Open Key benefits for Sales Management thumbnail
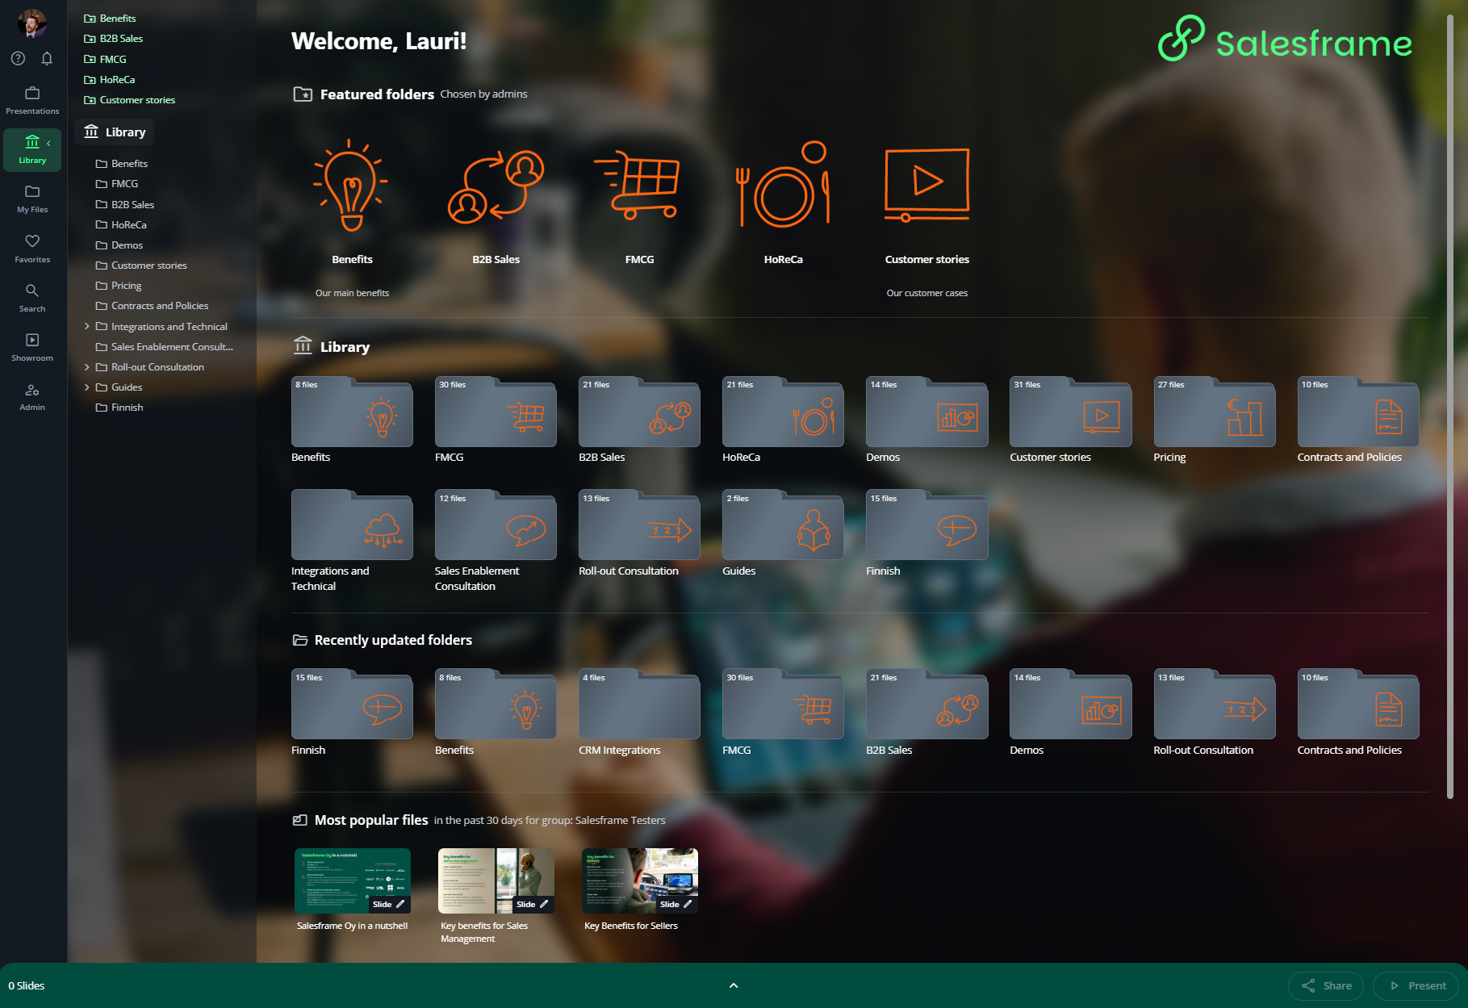Screen dimensions: 1468x1008 (x=496, y=880)
